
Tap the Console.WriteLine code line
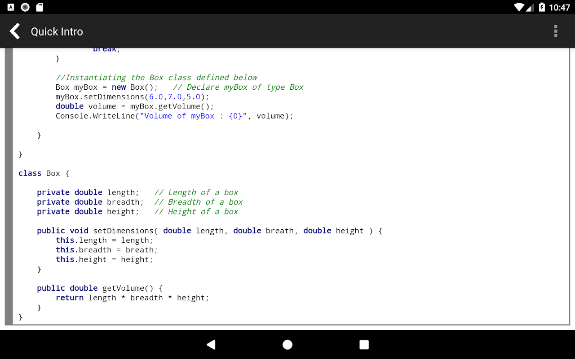174,116
